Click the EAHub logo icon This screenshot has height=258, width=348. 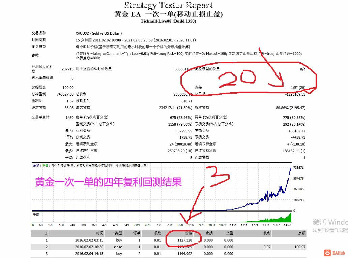[327, 253]
